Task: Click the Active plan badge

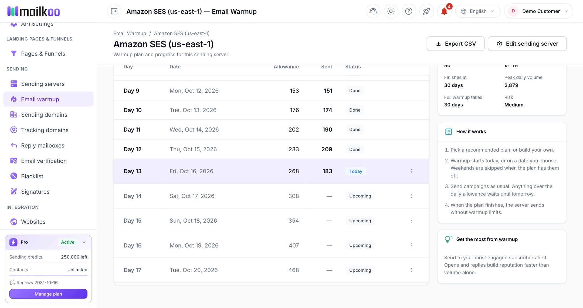Action: [x=67, y=242]
